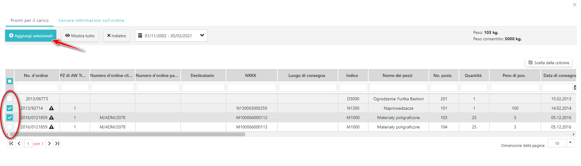Switch to the Cercare informazioni sull'ordine tab
This screenshot has width=581, height=166.
pyautogui.click(x=91, y=20)
